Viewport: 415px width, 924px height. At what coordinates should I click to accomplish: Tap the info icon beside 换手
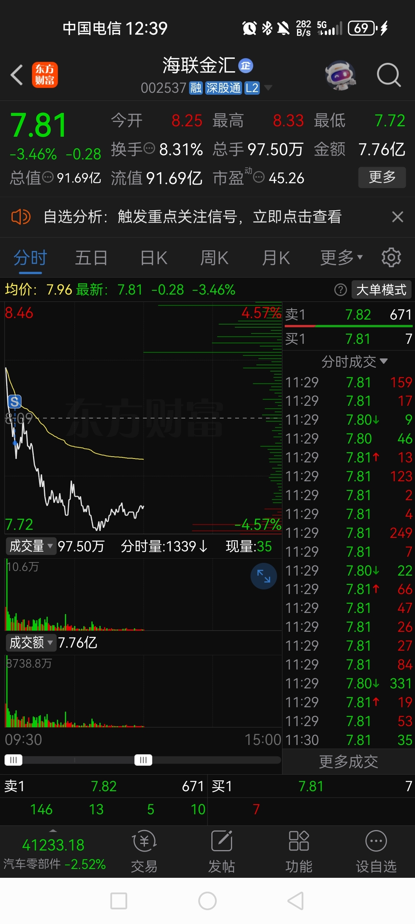[149, 148]
